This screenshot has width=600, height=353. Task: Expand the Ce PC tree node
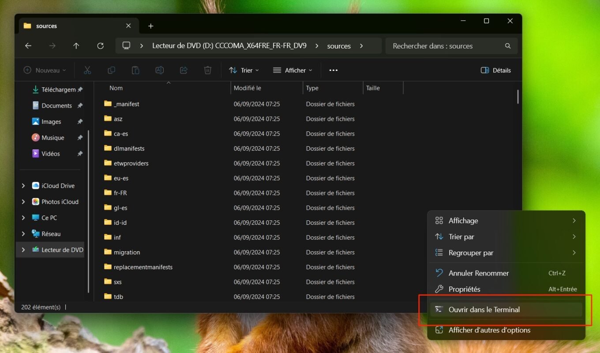point(23,218)
